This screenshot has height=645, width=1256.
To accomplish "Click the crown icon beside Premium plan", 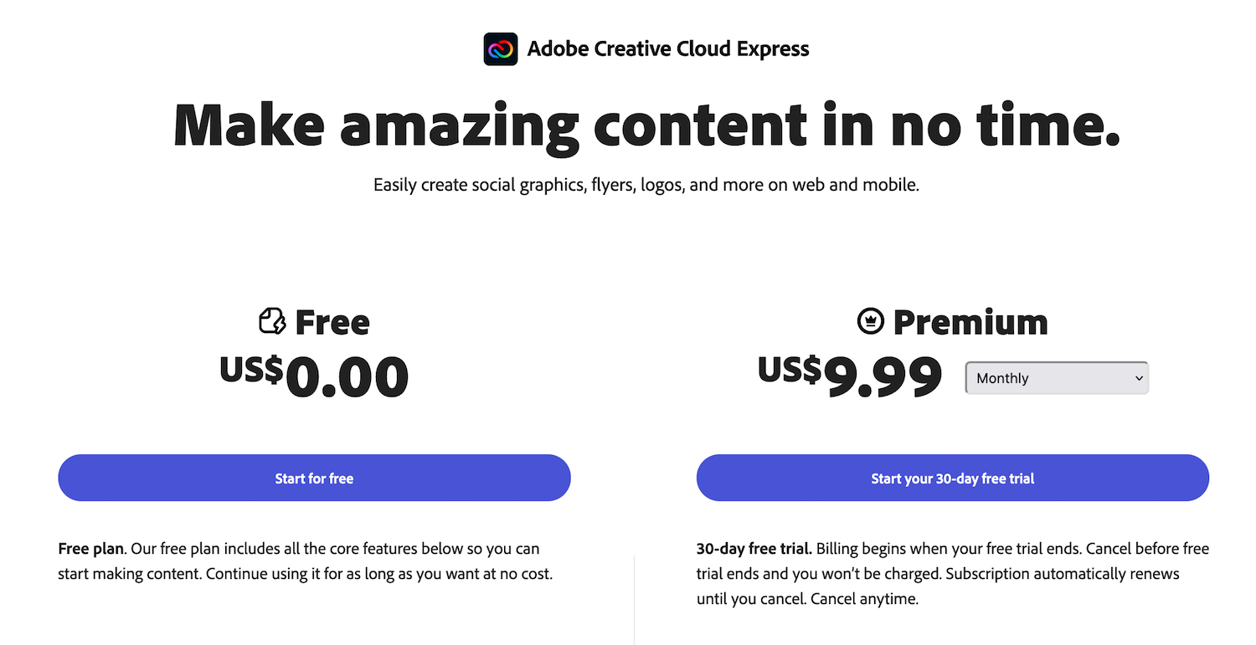I will 871,320.
